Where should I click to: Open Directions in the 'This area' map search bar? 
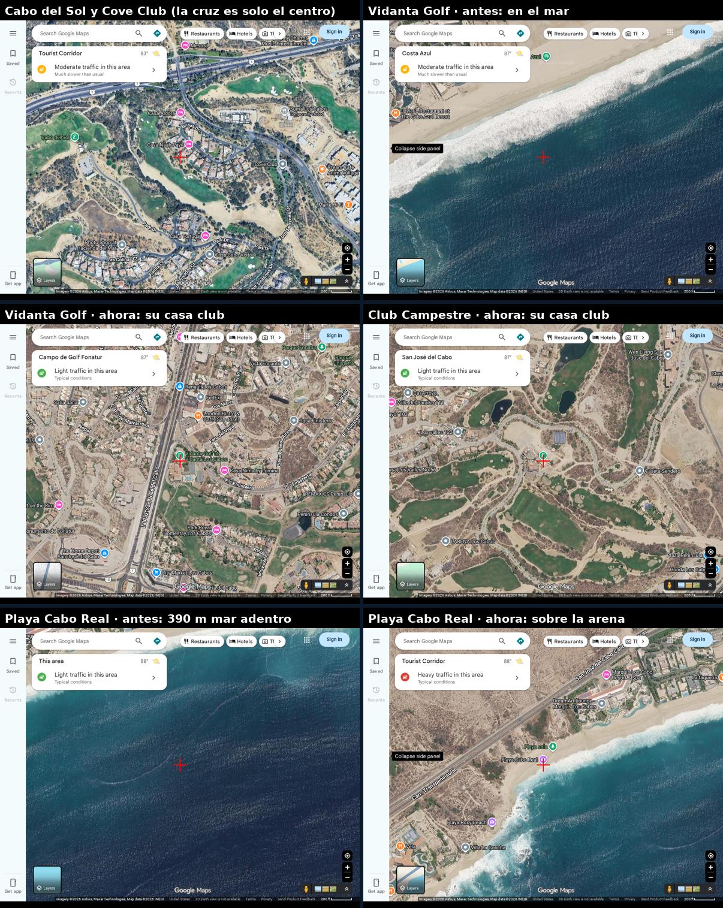tap(157, 641)
